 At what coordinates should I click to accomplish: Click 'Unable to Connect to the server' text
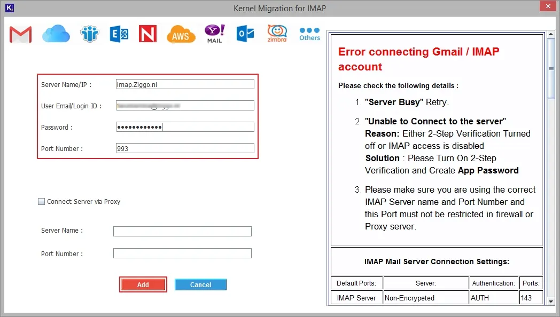coord(435,121)
